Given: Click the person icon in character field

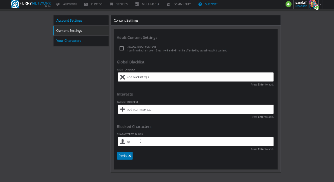Looking at the screenshot, I should pos(123,142).
